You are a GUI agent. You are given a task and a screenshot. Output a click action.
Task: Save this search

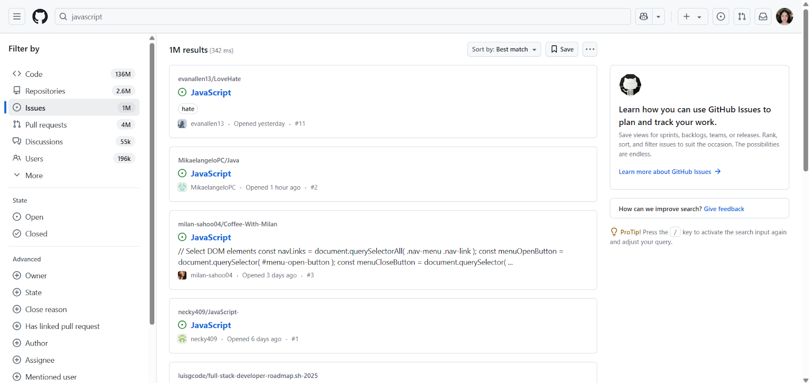point(562,49)
